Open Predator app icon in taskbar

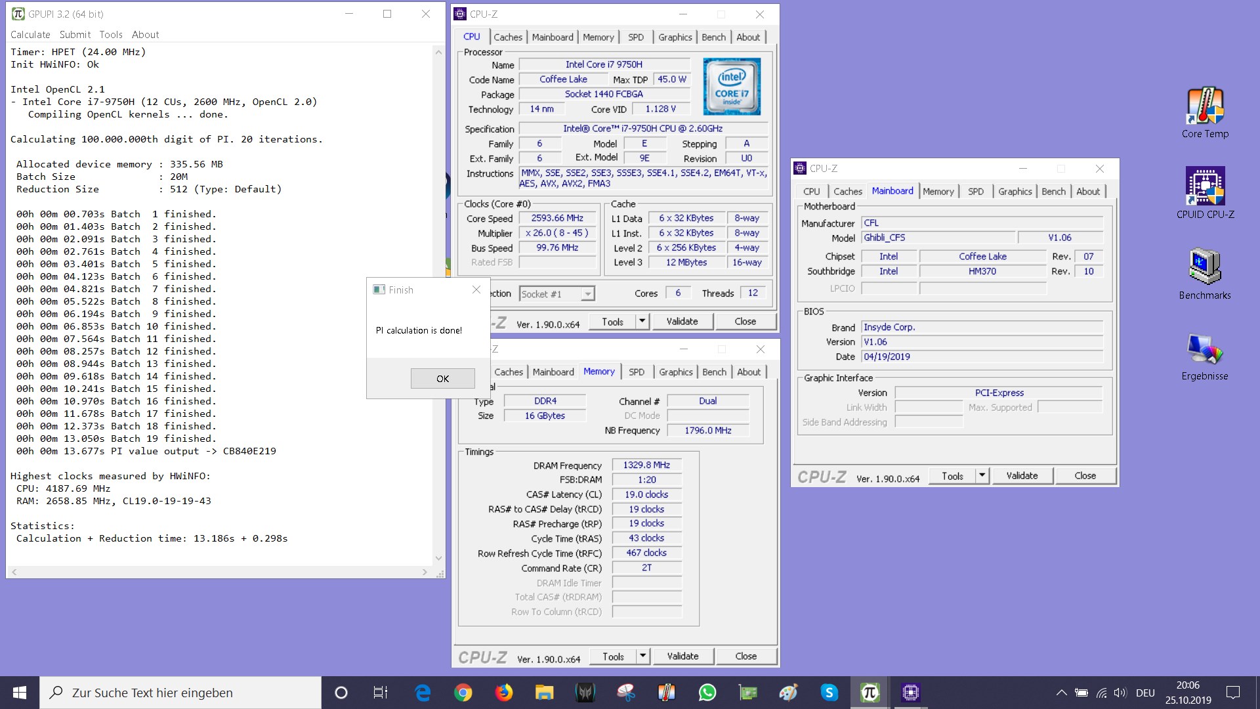585,693
